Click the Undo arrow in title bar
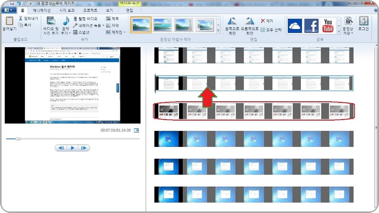Viewport: 379px width, 213px height. click(x=19, y=3)
